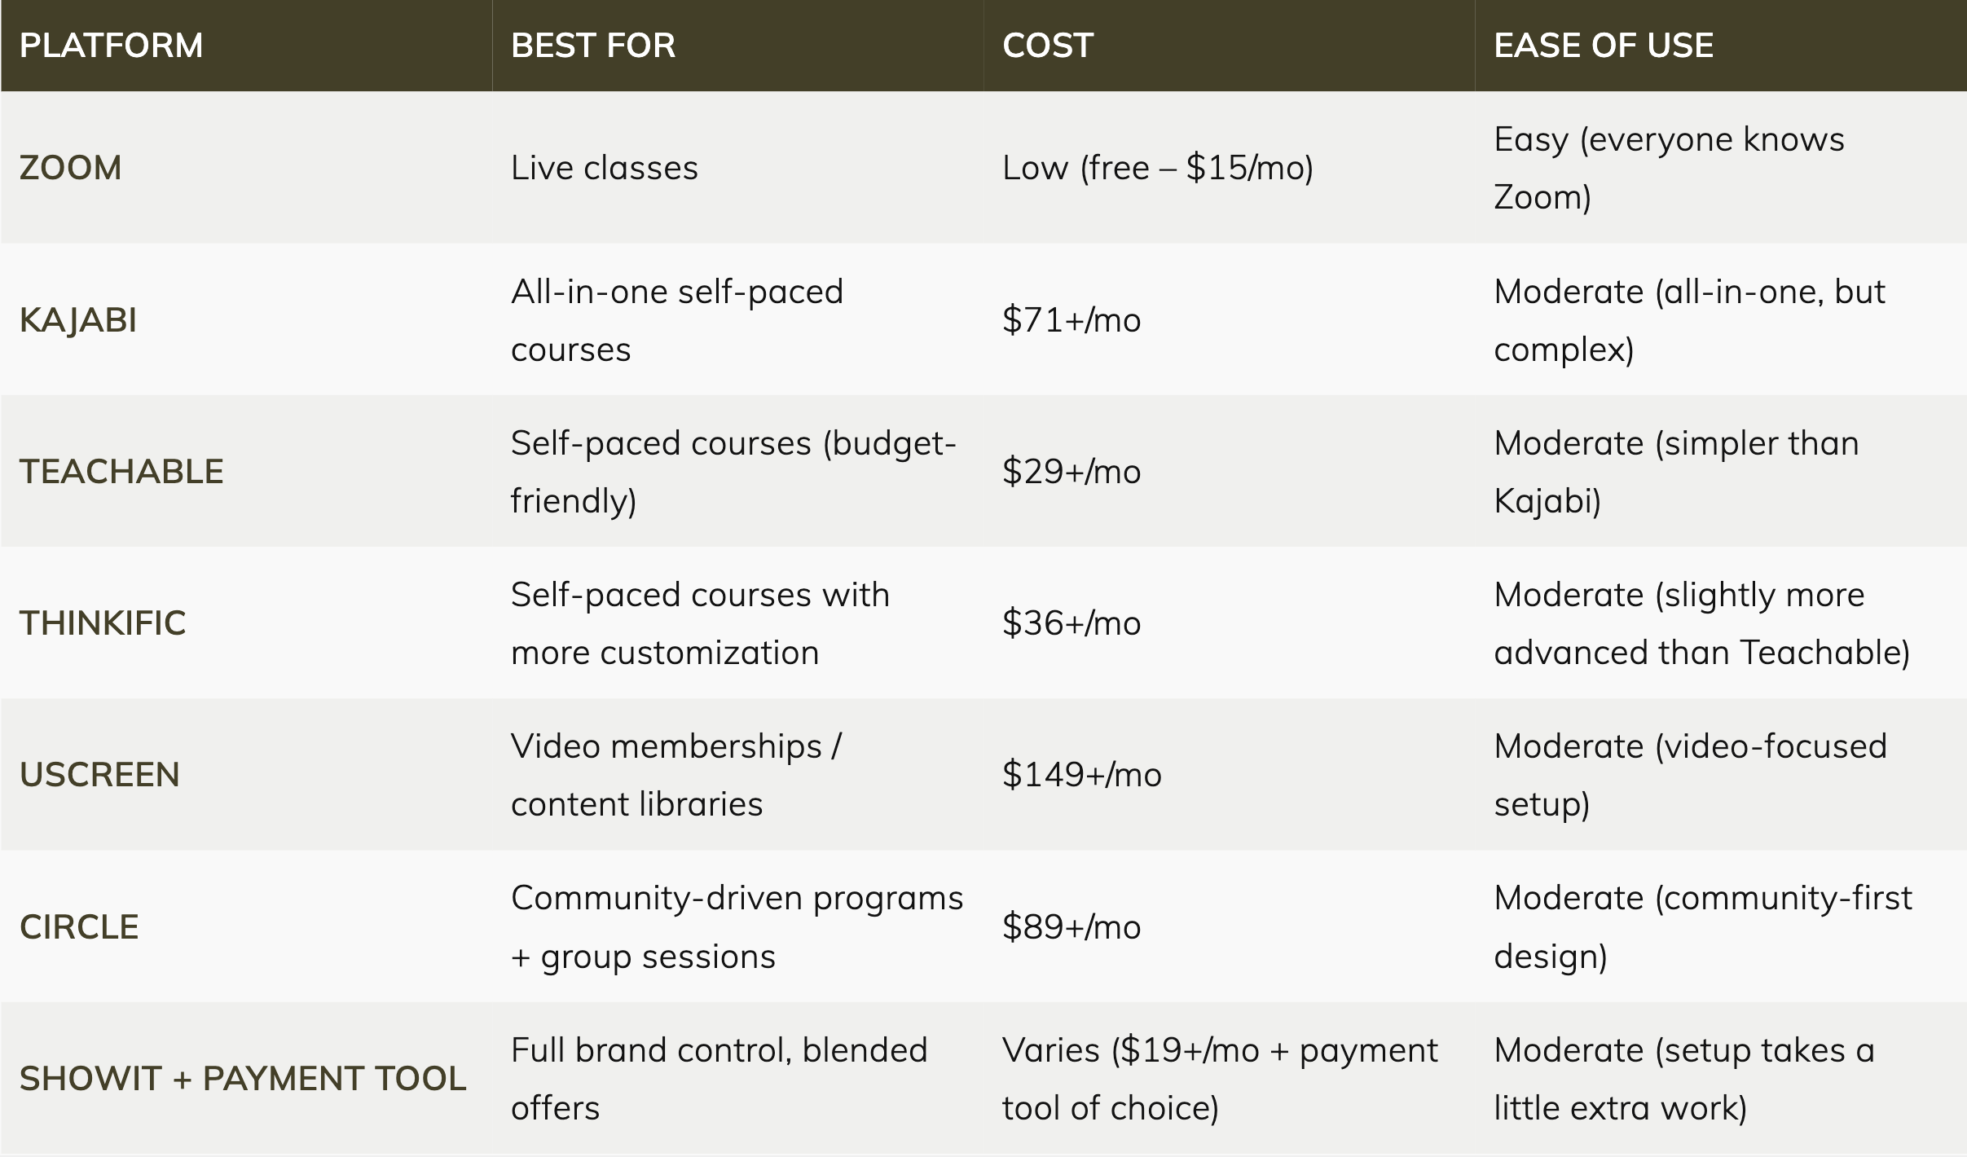This screenshot has height=1157, width=1967.
Task: Click the $89+/mo cost cell
Action: pos(1071,927)
